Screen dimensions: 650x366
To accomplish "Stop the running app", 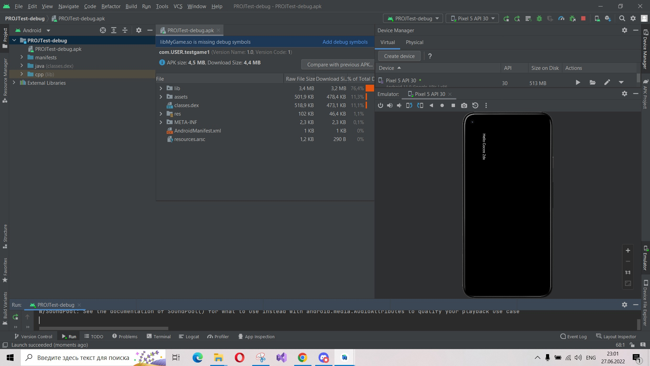I will 583,19.
